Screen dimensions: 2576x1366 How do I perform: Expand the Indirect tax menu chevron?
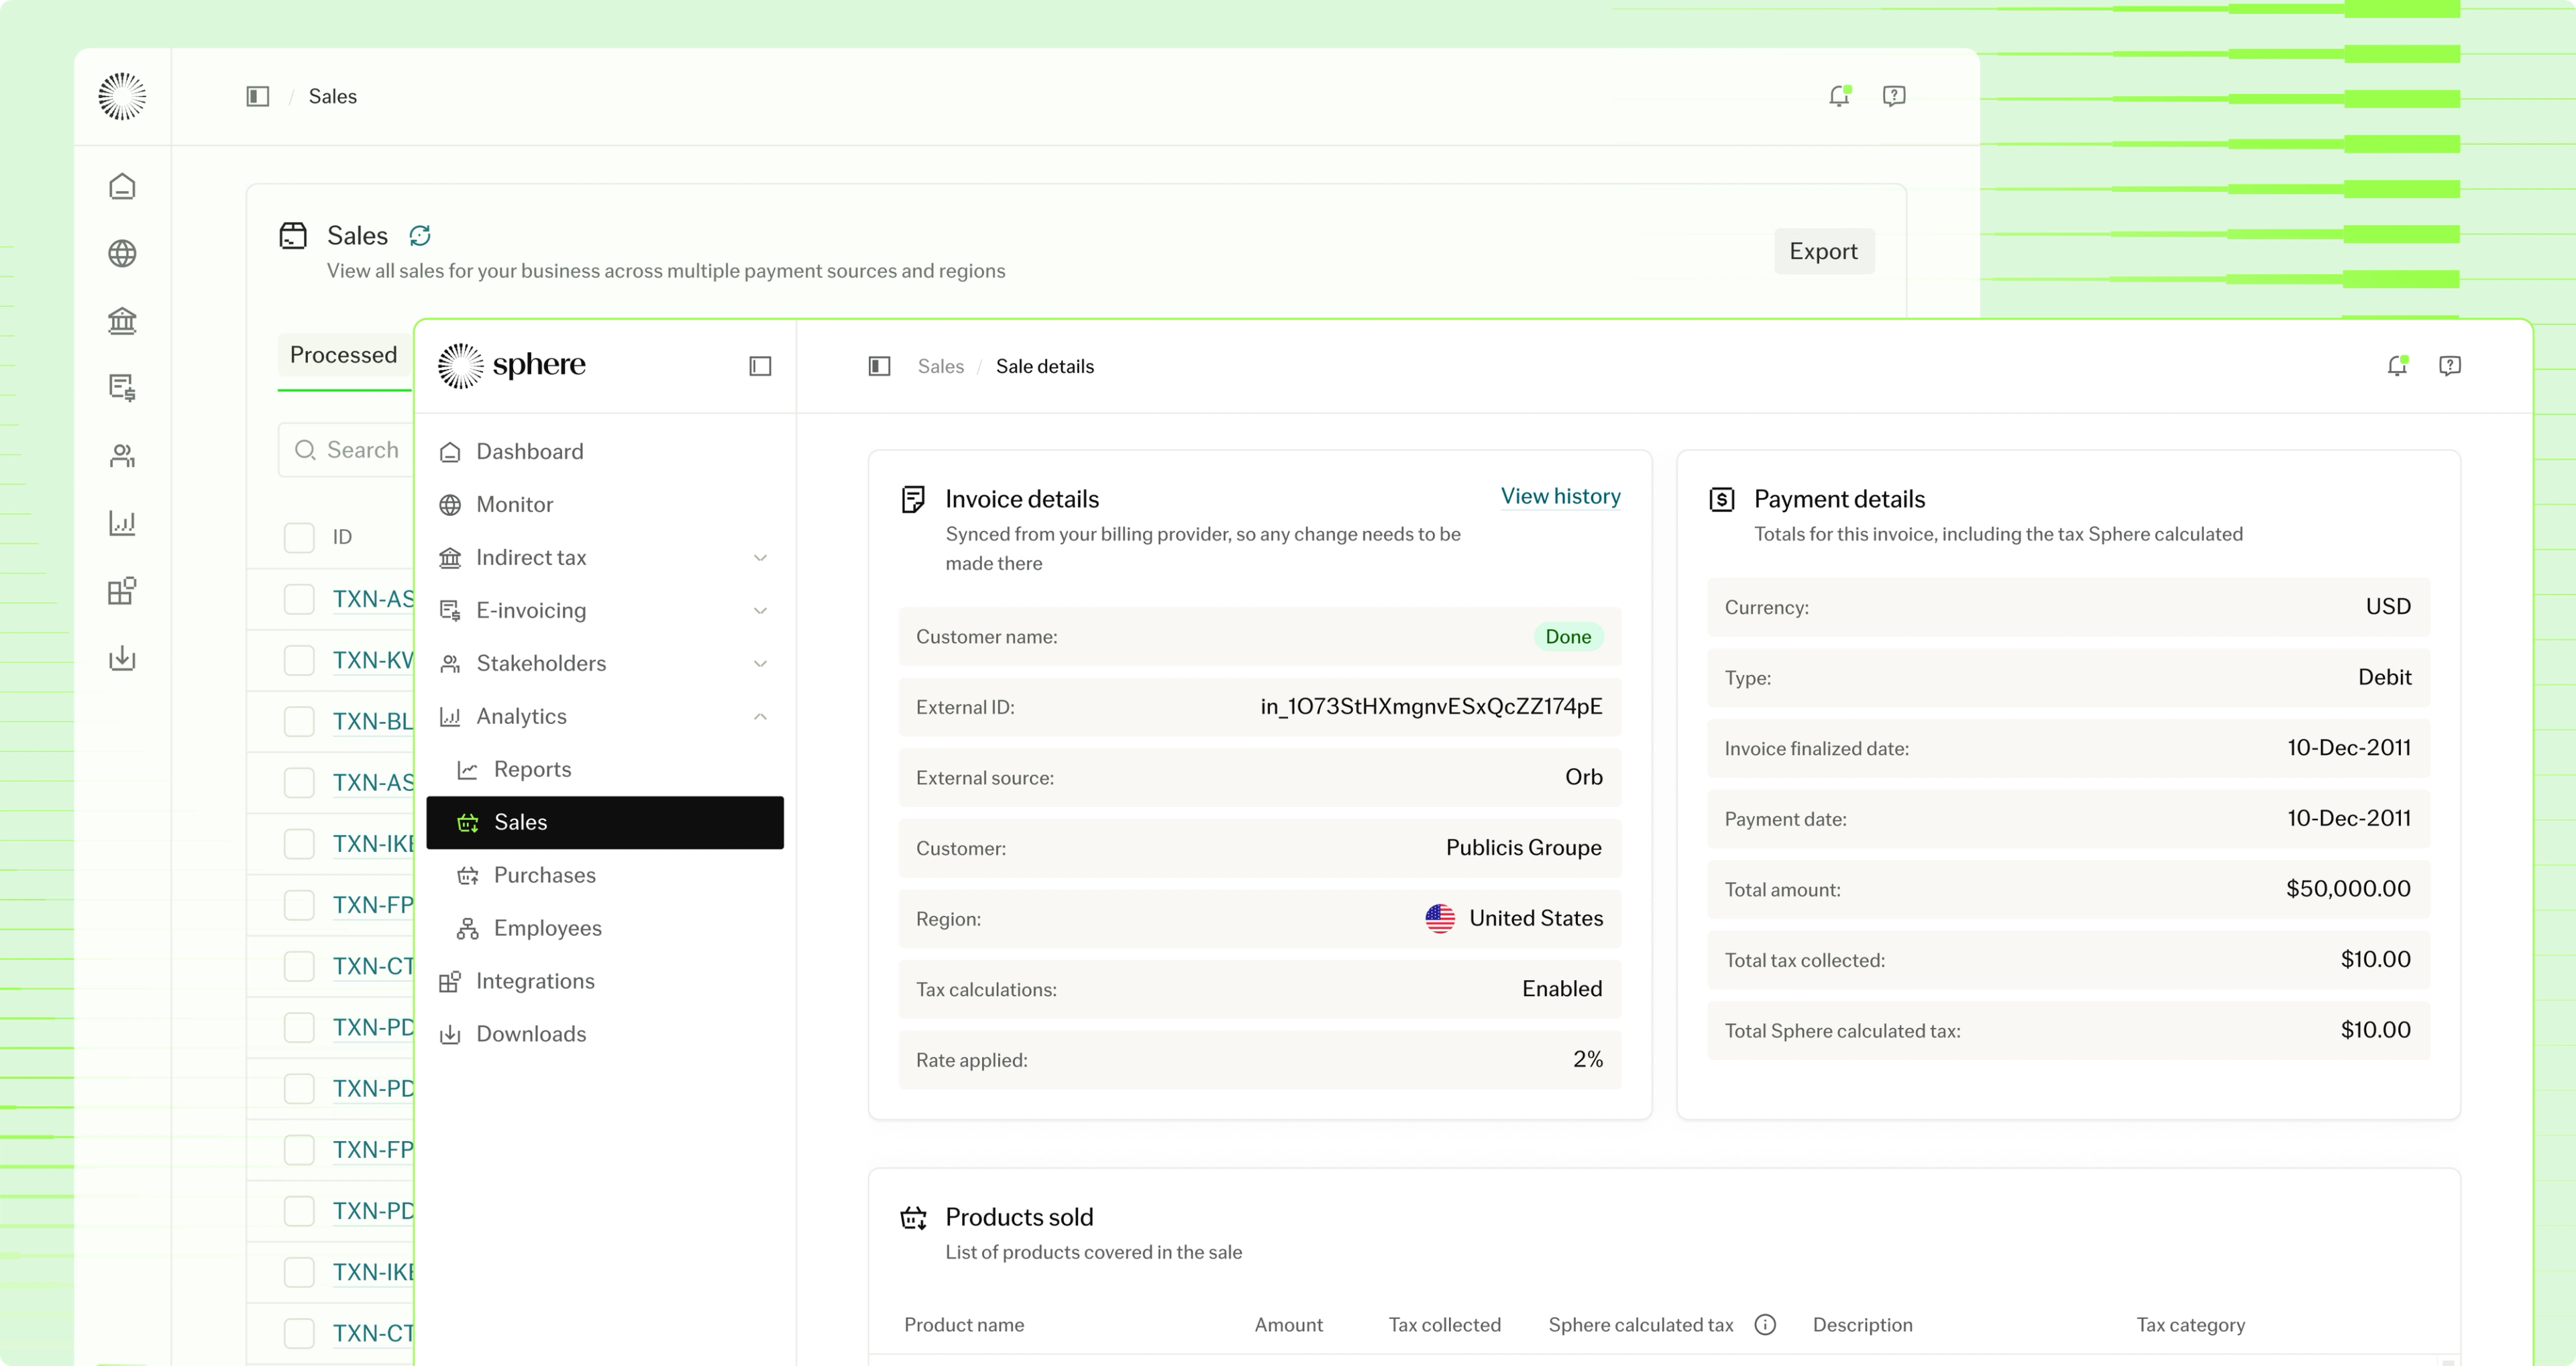(760, 558)
